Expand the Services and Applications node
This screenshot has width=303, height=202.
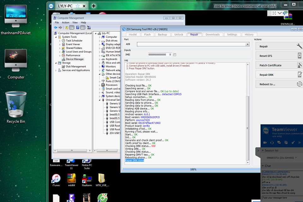tap(56, 70)
